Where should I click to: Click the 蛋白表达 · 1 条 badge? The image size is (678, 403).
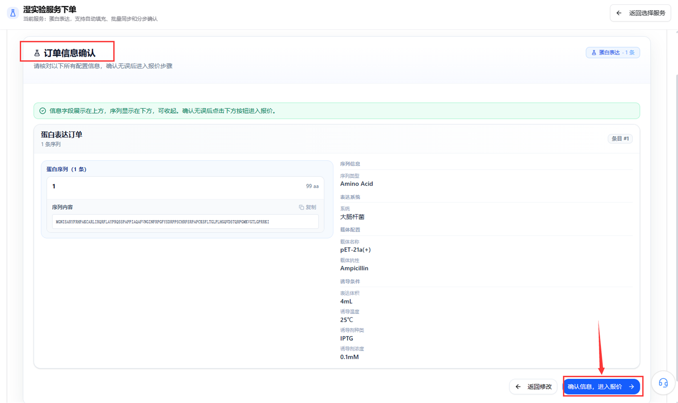tap(613, 52)
